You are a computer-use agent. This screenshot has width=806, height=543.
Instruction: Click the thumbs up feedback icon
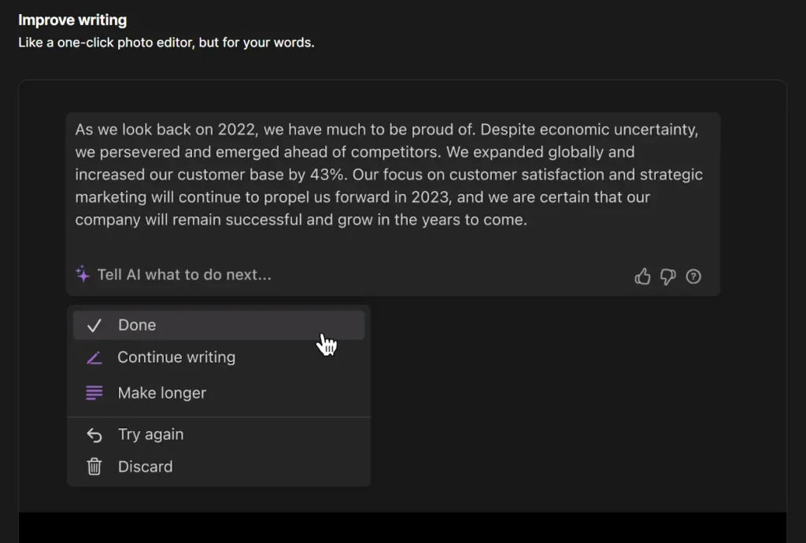[x=642, y=276]
